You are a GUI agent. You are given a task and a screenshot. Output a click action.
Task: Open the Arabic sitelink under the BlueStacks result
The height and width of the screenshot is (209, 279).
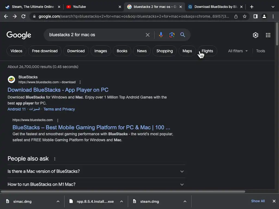(35, 109)
